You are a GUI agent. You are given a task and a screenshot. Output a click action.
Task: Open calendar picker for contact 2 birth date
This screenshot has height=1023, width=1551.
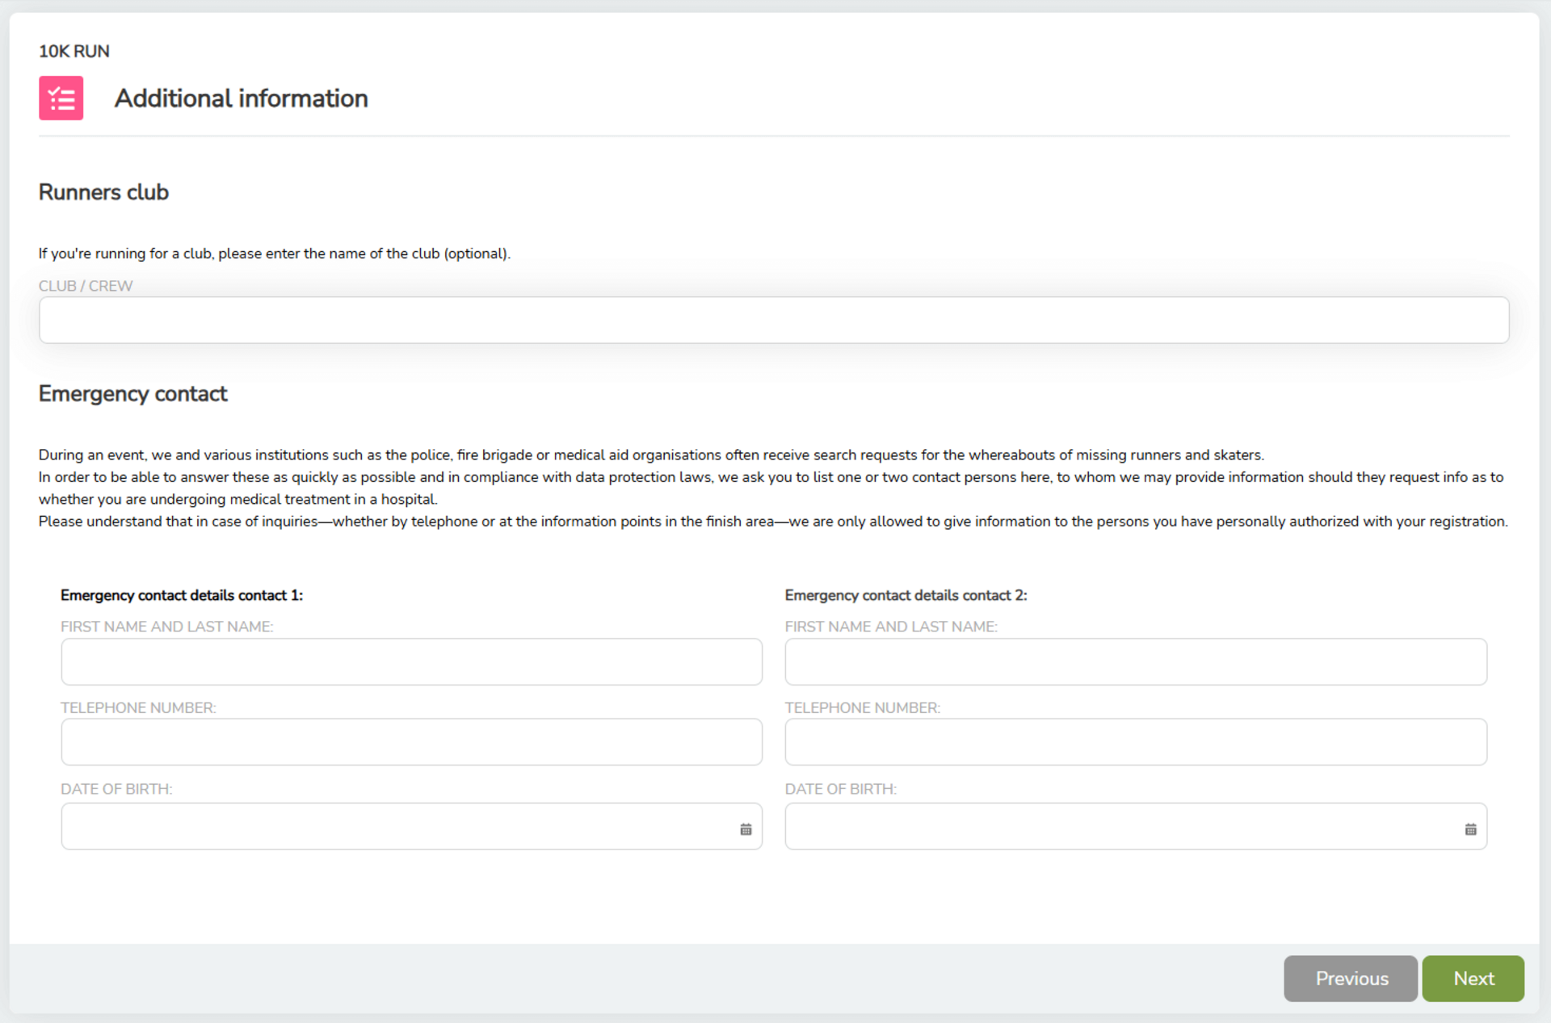click(1470, 829)
